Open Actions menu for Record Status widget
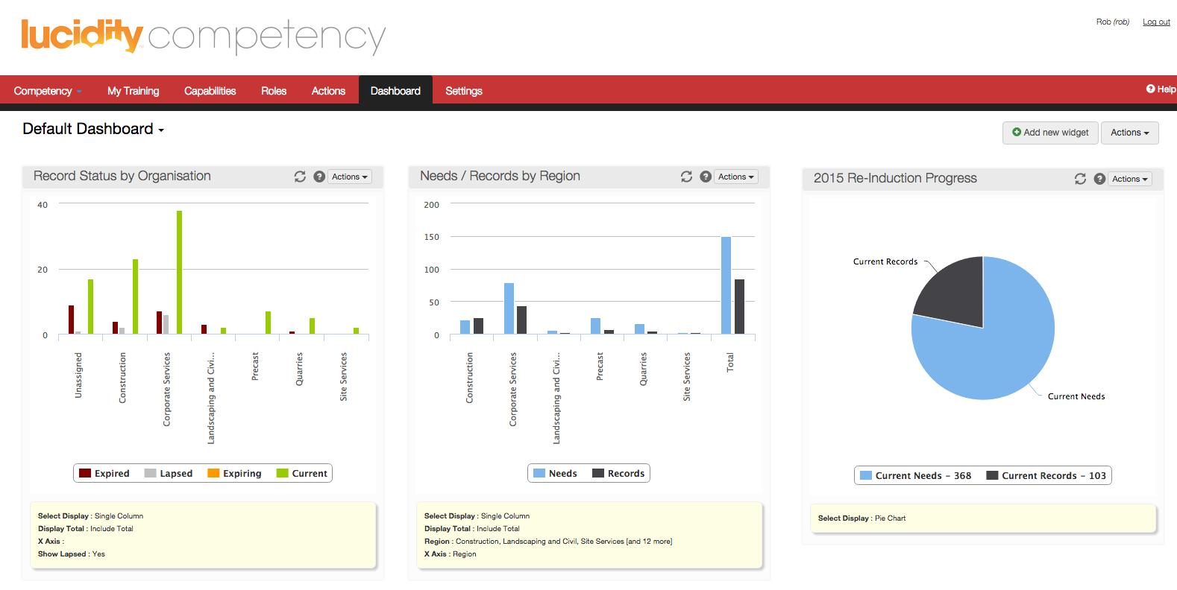 click(350, 177)
